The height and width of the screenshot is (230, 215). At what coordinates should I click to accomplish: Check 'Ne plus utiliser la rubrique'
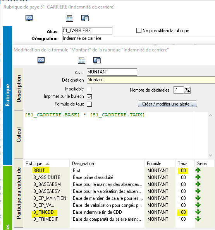pos(139,31)
